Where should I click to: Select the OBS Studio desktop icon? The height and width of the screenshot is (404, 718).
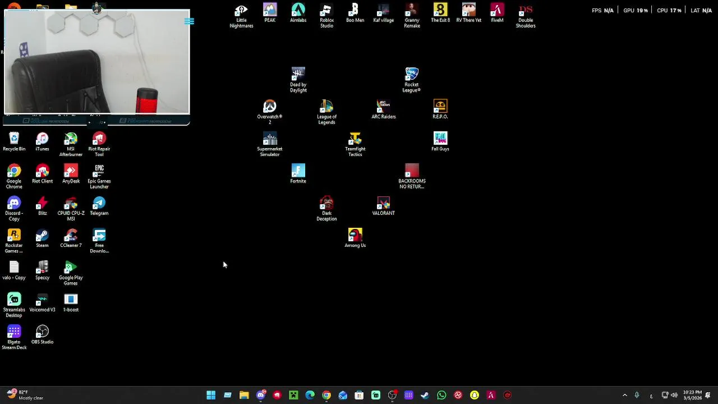tap(42, 335)
